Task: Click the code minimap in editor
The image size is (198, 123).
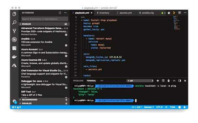Action: tap(177, 23)
